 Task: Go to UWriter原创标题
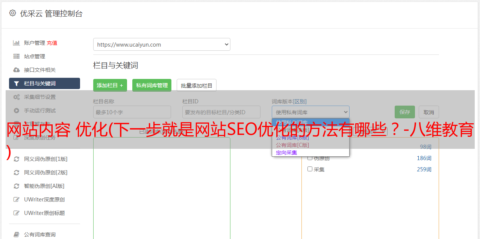(44, 213)
